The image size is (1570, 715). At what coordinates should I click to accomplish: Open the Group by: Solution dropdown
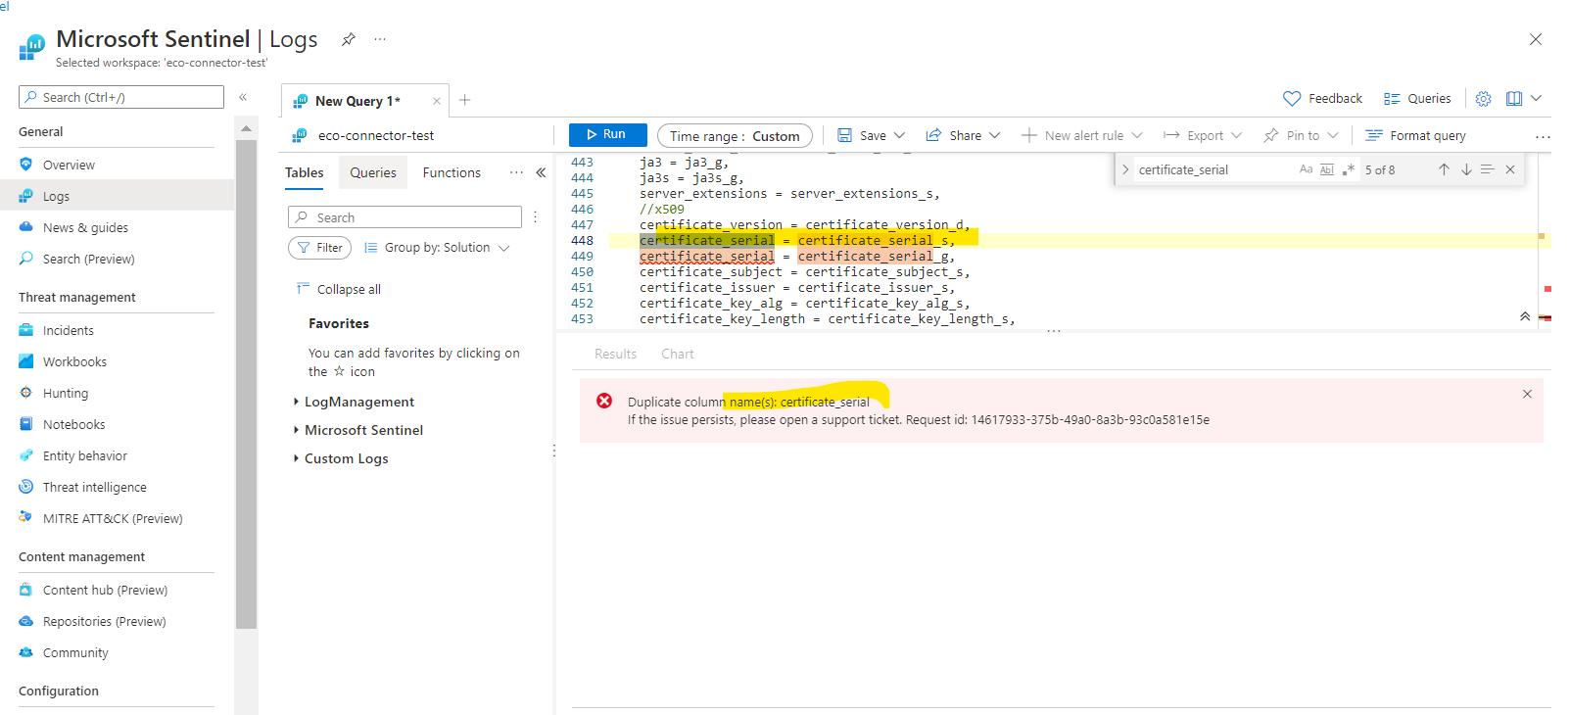pyautogui.click(x=437, y=248)
